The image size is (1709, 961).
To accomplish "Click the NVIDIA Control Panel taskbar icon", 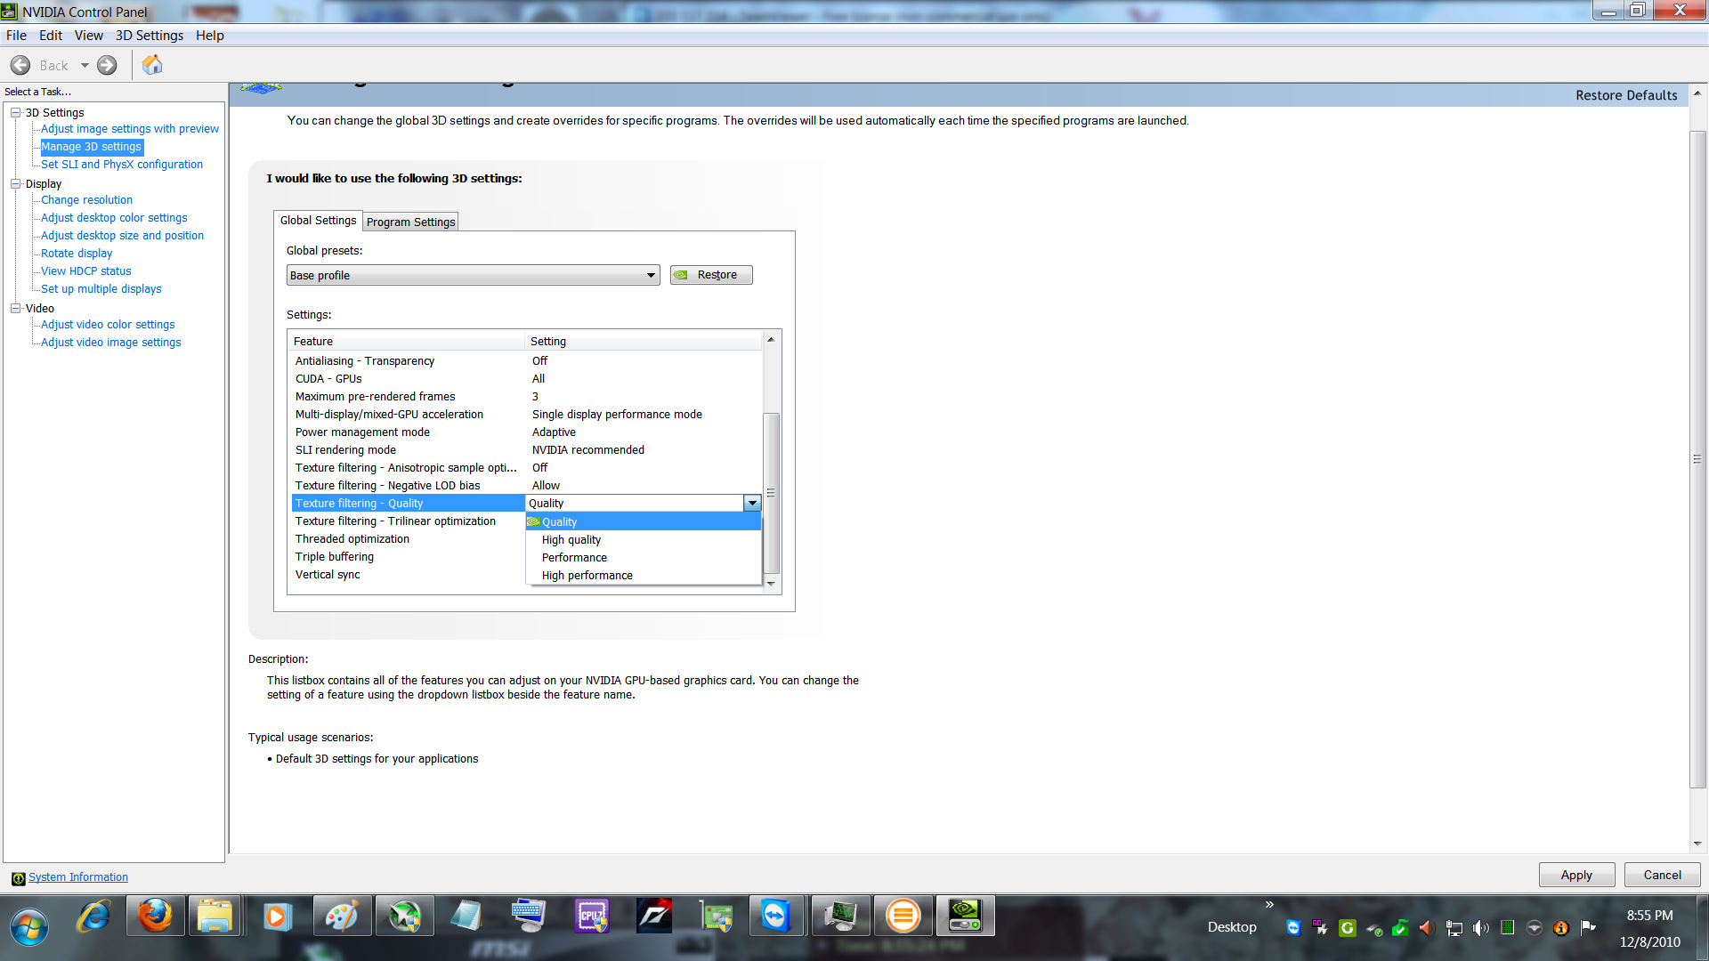I will (x=965, y=917).
